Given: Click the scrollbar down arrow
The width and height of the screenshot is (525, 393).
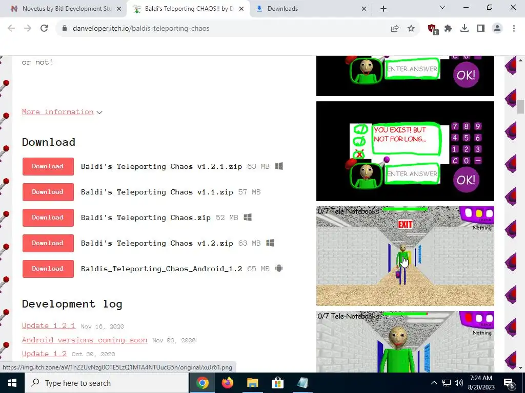Looking at the screenshot, I should point(520,368).
